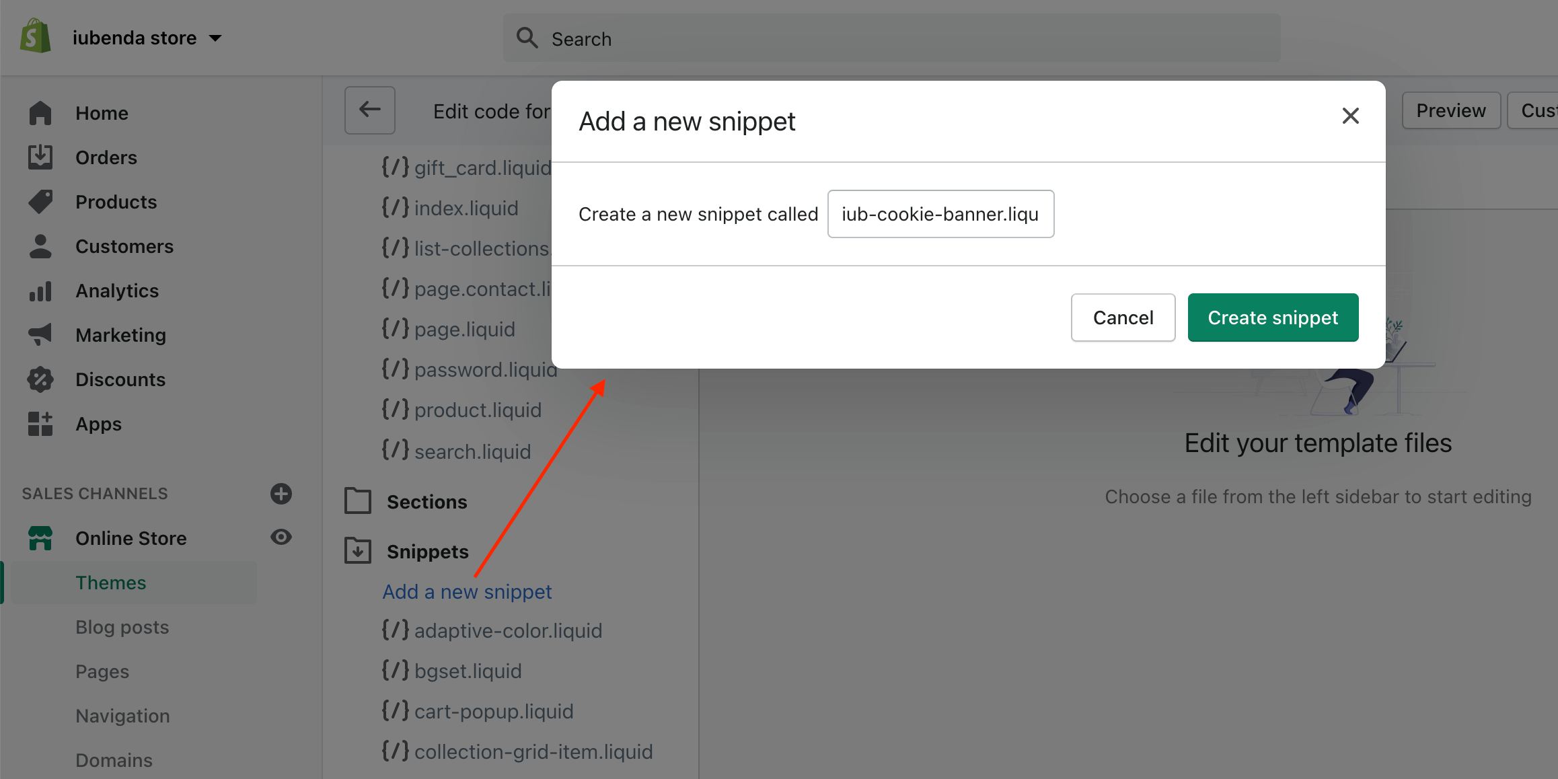Open Analytics via the bar chart icon

point(40,291)
